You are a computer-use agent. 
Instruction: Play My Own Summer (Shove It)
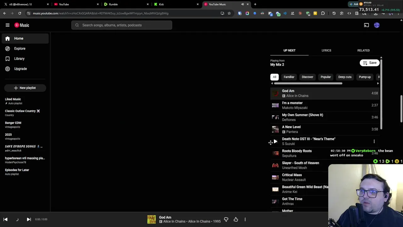(x=325, y=117)
